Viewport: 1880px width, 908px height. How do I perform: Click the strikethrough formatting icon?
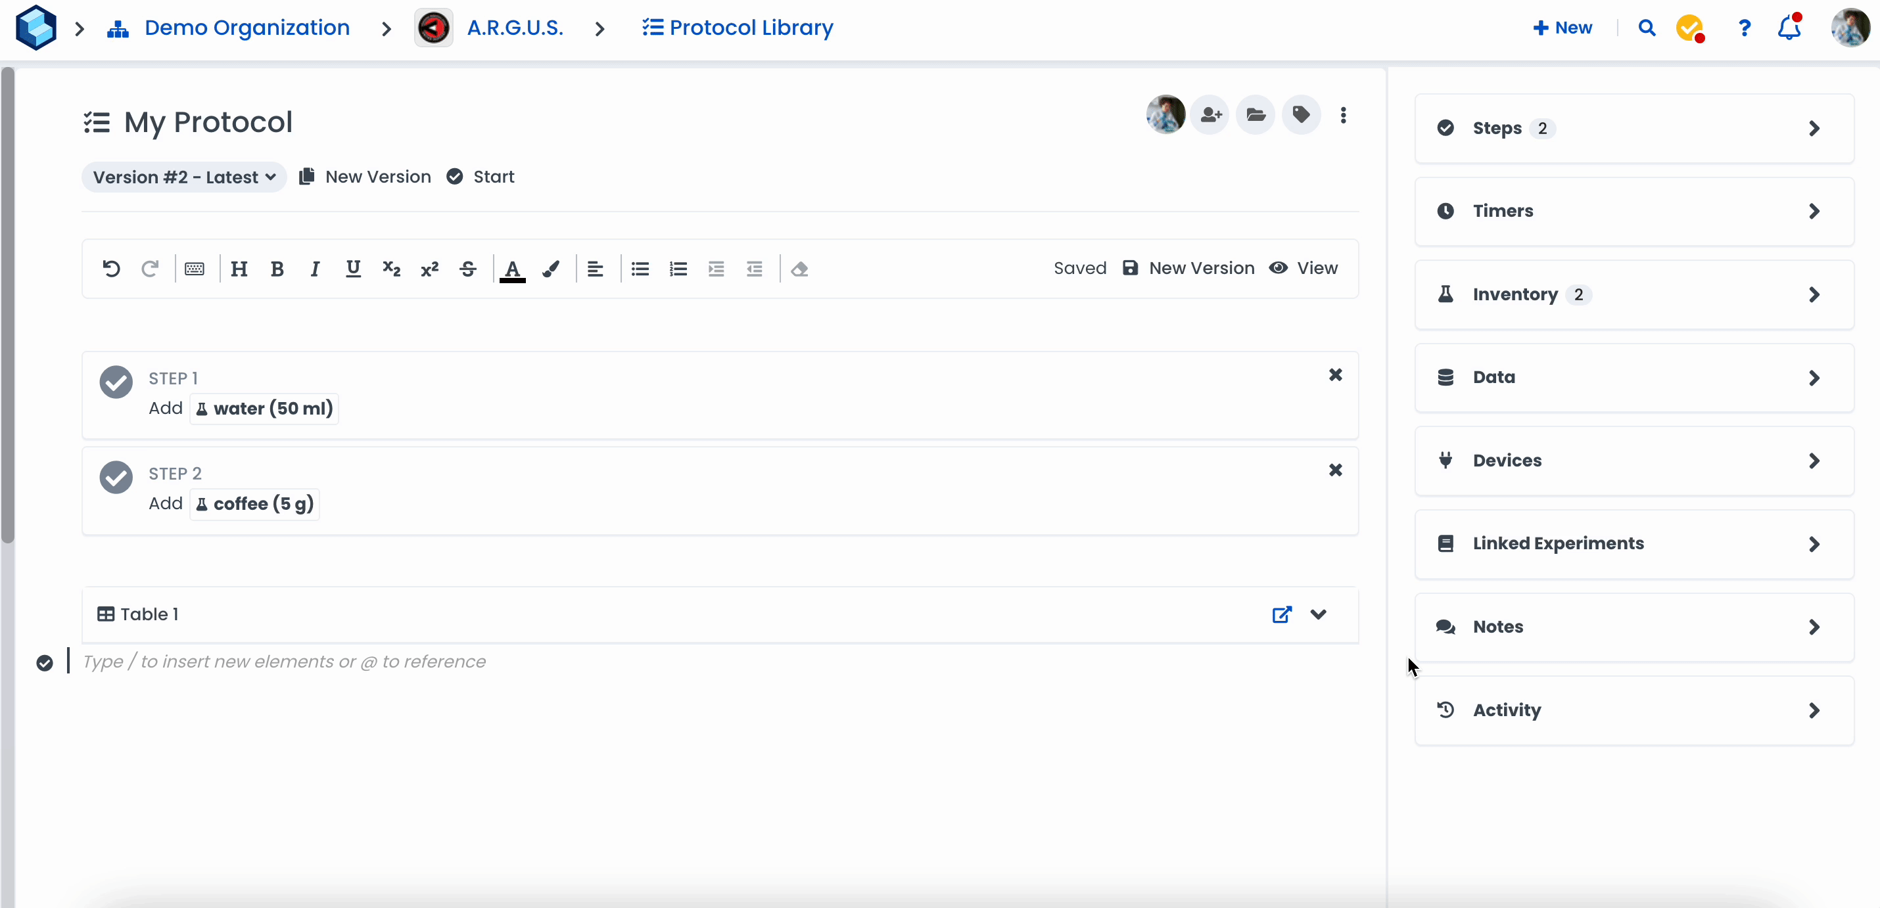point(468,269)
